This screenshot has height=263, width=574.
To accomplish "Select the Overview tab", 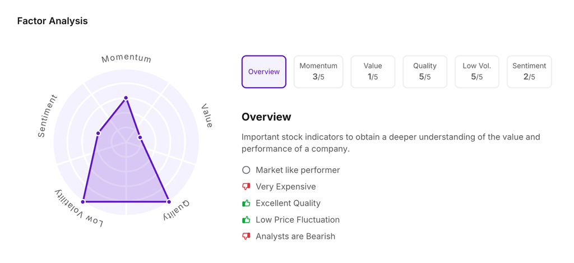I will 264,72.
